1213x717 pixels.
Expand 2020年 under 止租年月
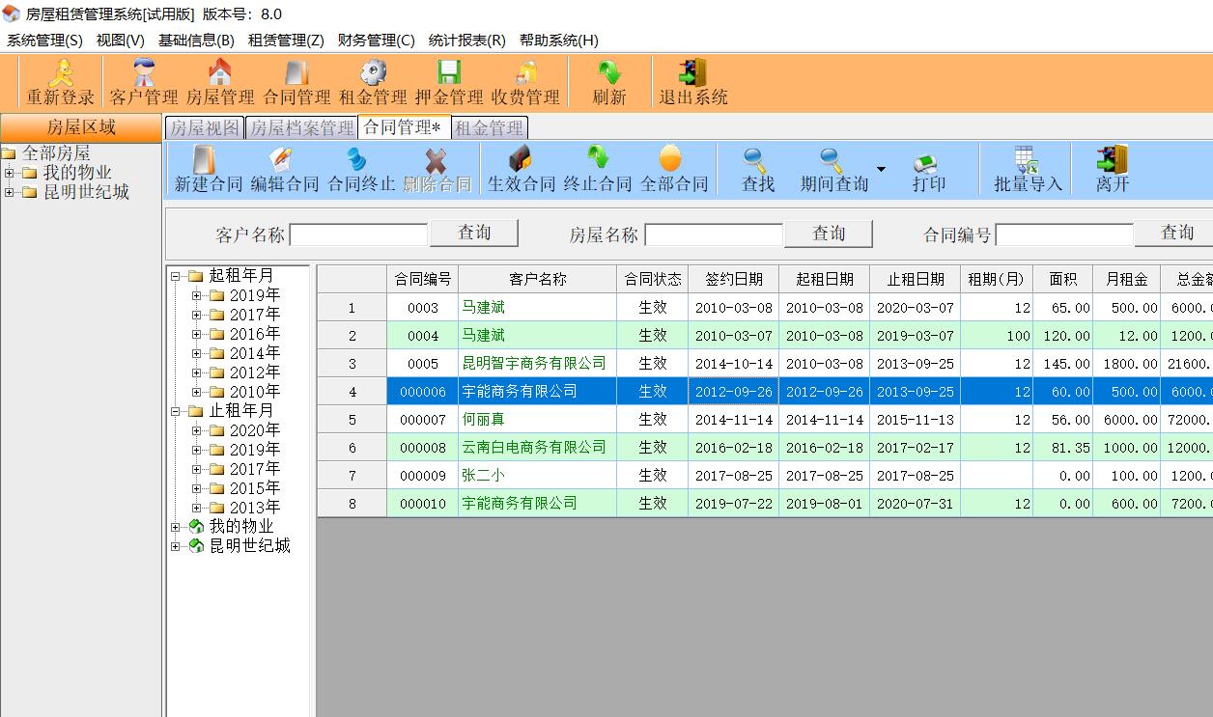(196, 430)
